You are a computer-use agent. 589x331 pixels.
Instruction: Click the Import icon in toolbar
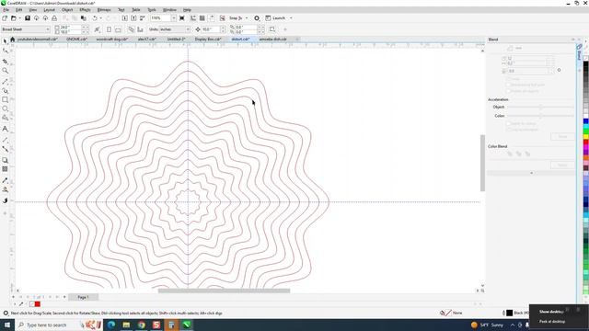coord(125,18)
